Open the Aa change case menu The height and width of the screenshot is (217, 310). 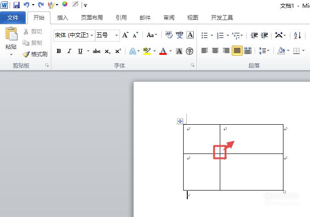[152, 35]
